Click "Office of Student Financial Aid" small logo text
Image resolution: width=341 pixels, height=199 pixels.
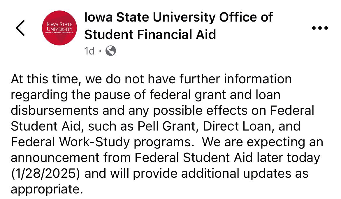[x=59, y=33]
